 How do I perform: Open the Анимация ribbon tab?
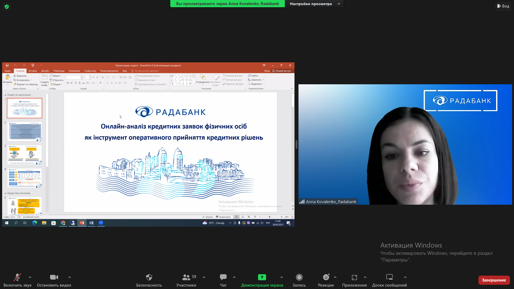74,71
